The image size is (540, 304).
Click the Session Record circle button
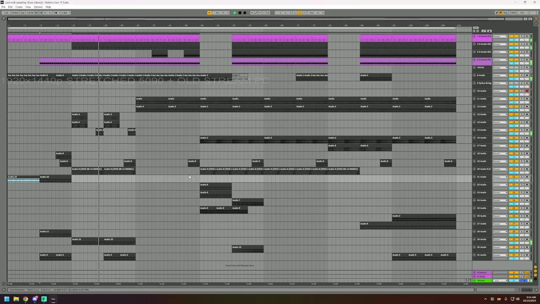(x=268, y=13)
